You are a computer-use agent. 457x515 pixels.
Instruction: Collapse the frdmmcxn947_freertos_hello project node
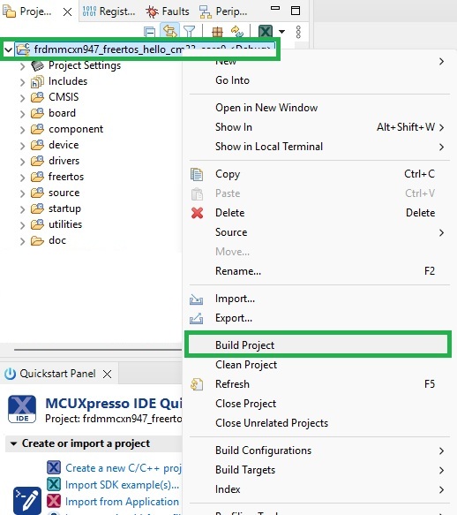click(x=8, y=49)
